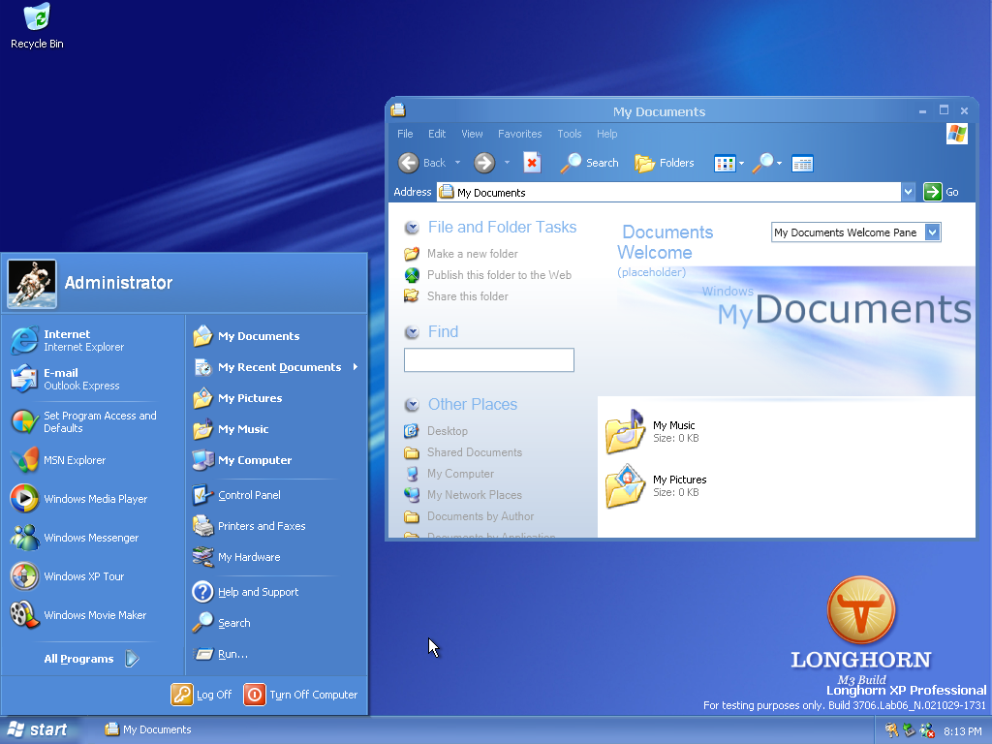Open the Tools menu

click(570, 134)
